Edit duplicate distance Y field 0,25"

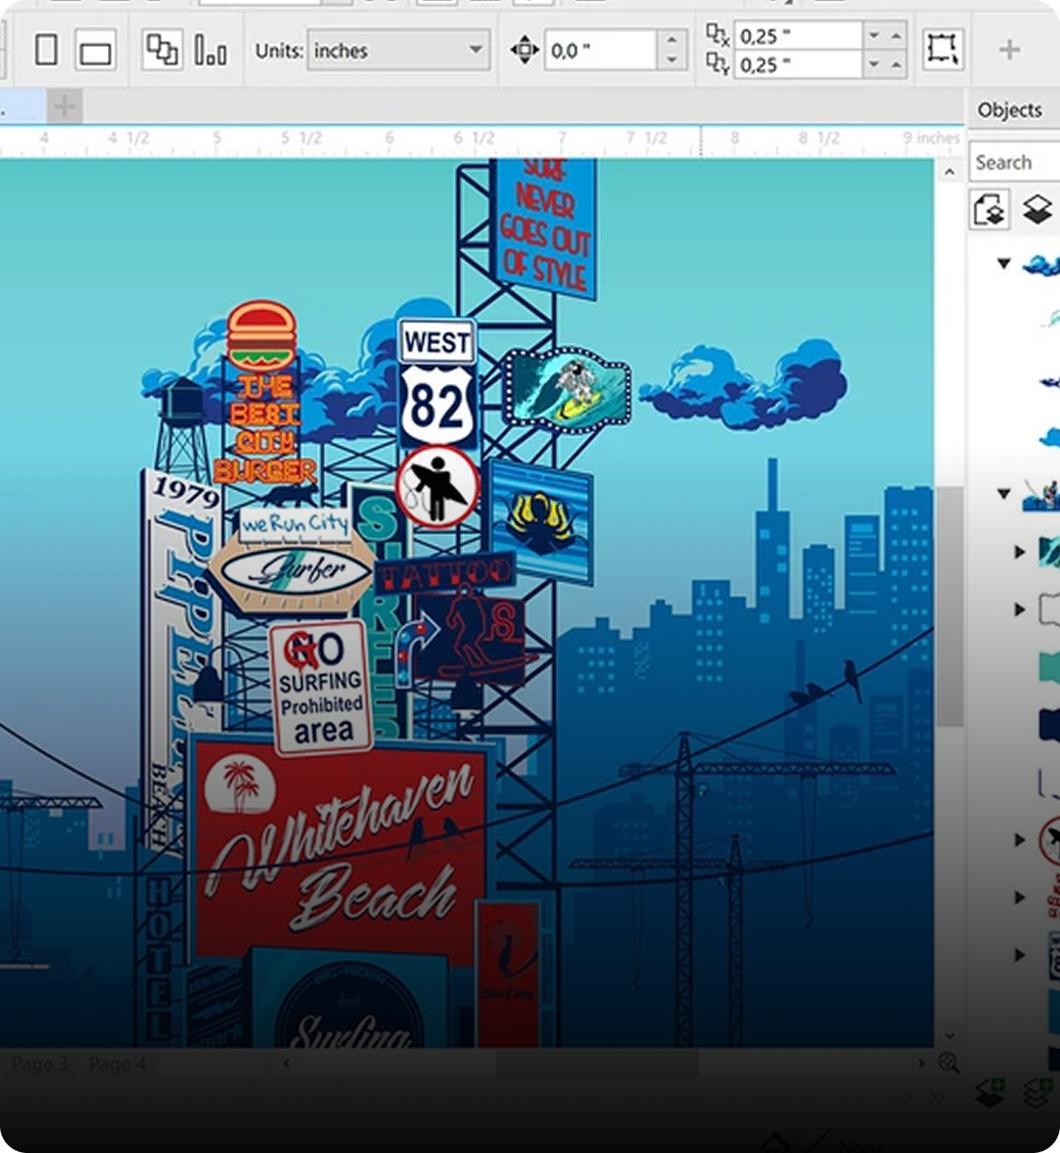pos(798,64)
